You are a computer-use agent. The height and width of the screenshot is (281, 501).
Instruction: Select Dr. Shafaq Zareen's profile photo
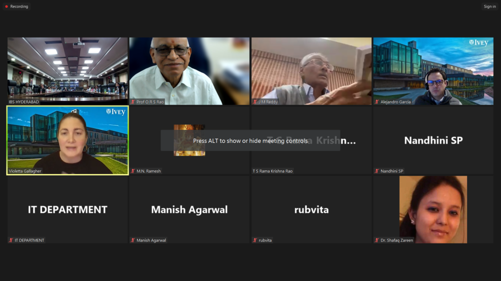[x=433, y=209]
